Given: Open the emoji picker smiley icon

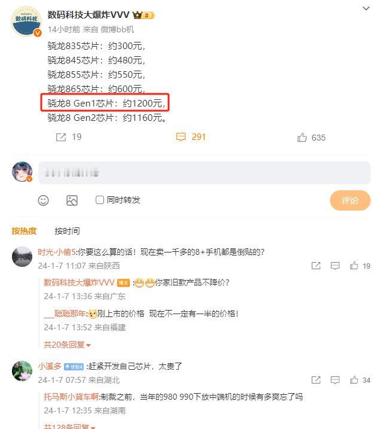Looking at the screenshot, I should [43, 200].
